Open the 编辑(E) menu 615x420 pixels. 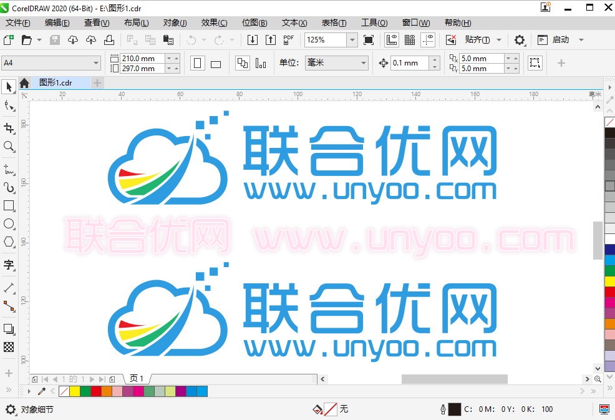pyautogui.click(x=57, y=22)
